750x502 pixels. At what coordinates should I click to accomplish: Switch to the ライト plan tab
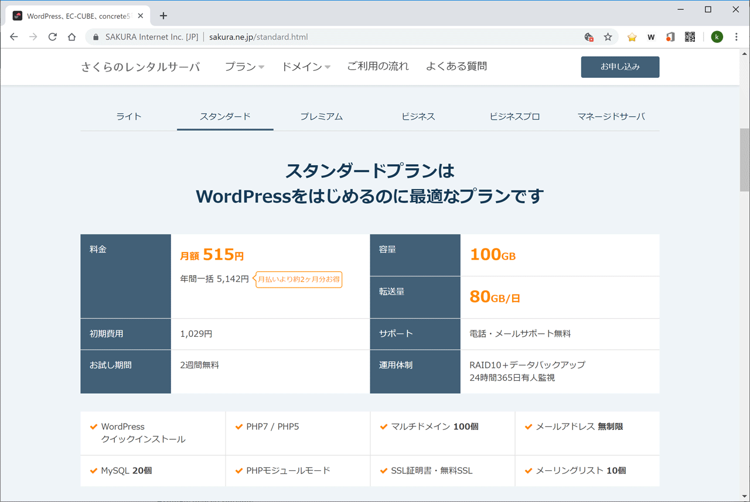pyautogui.click(x=129, y=117)
